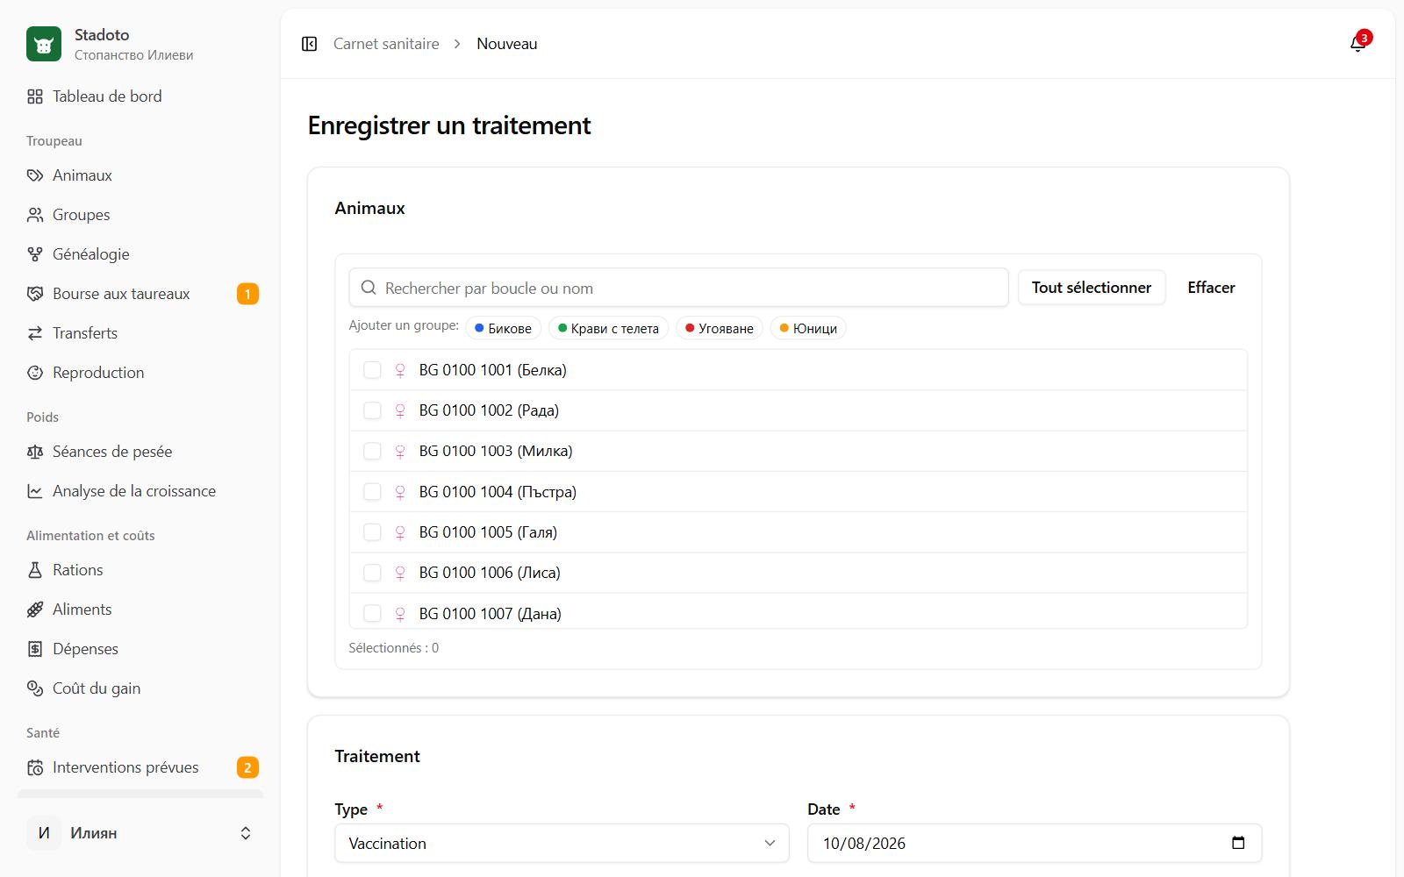Click the Tableau de bord grid icon

35,96
